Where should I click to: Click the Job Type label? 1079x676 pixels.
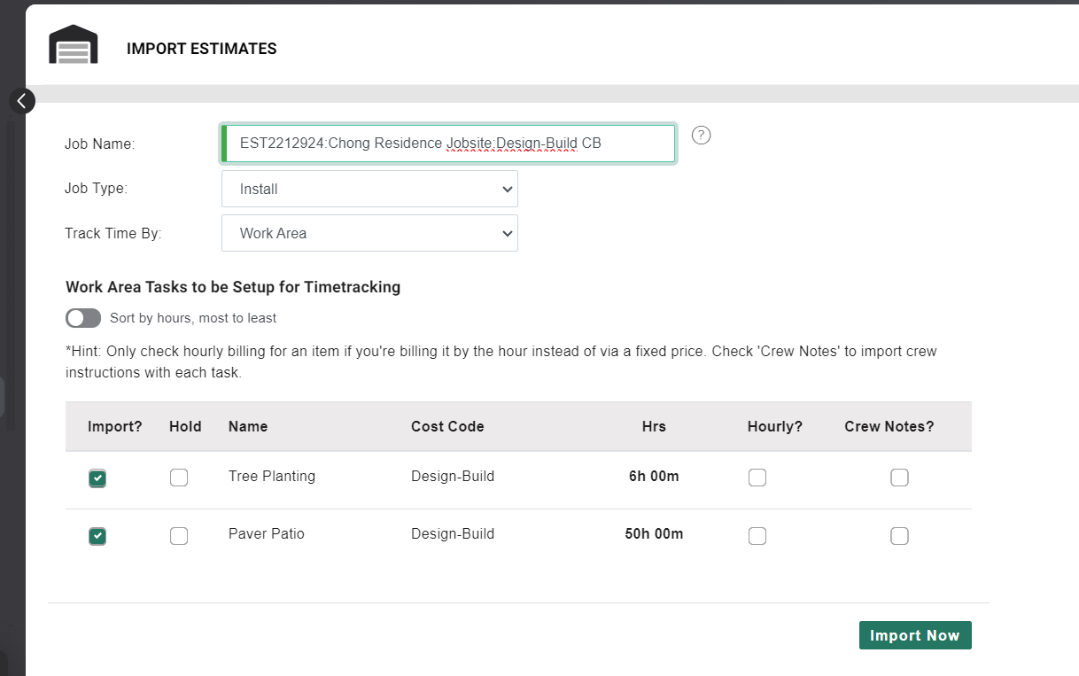(x=96, y=188)
